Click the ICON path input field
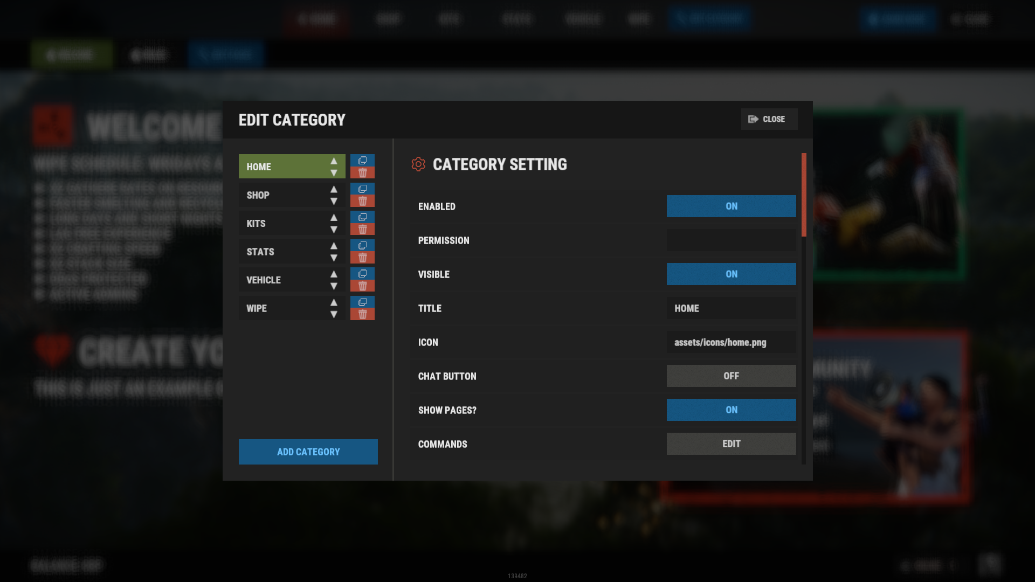The height and width of the screenshot is (582, 1035). tap(731, 342)
